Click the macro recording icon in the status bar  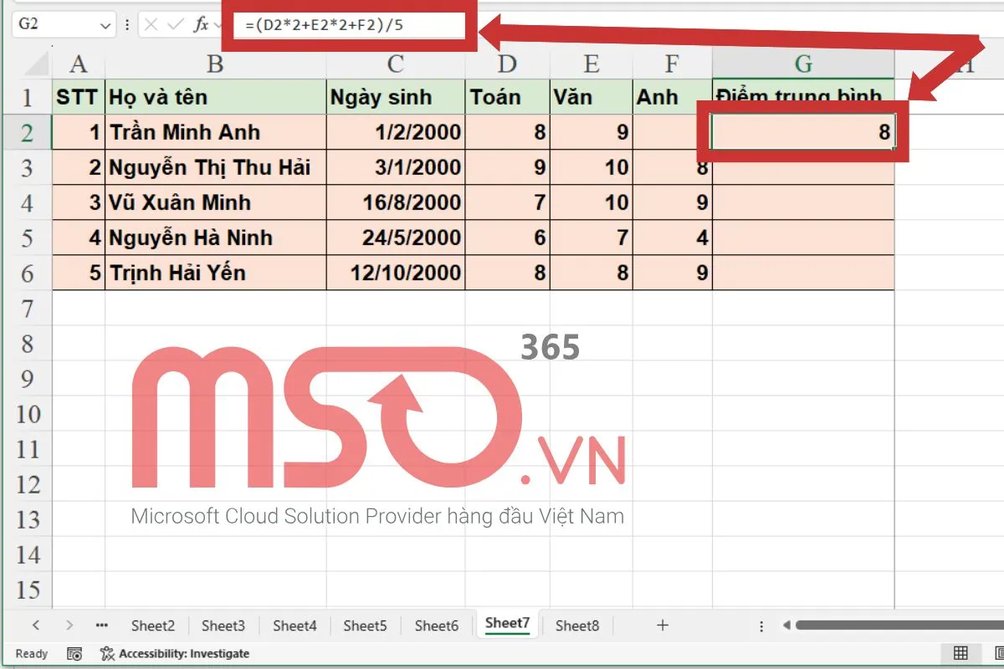click(x=74, y=654)
